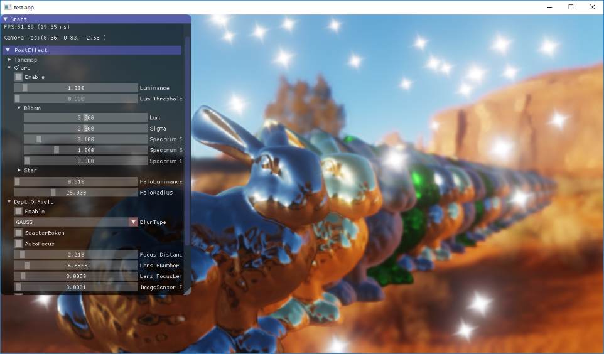
Task: Collapse the Glare tree node
Action: pyautogui.click(x=9, y=67)
